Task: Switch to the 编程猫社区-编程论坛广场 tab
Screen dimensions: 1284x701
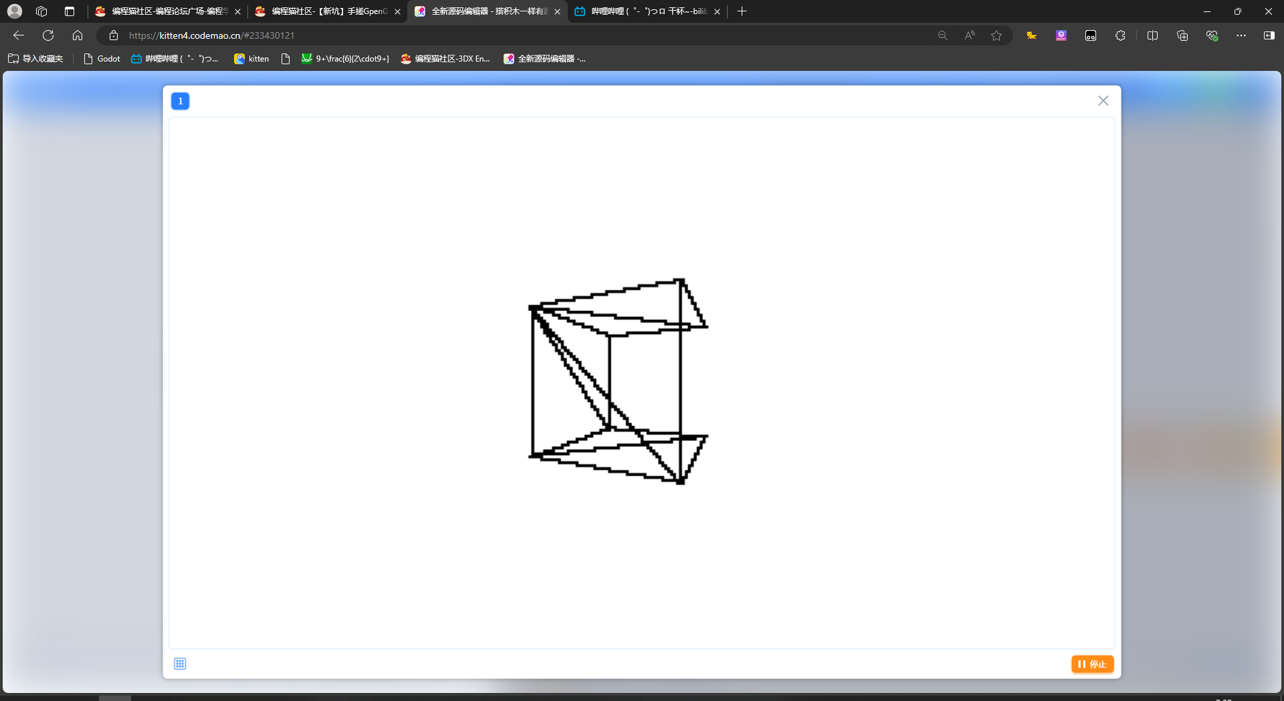Action: [x=167, y=11]
